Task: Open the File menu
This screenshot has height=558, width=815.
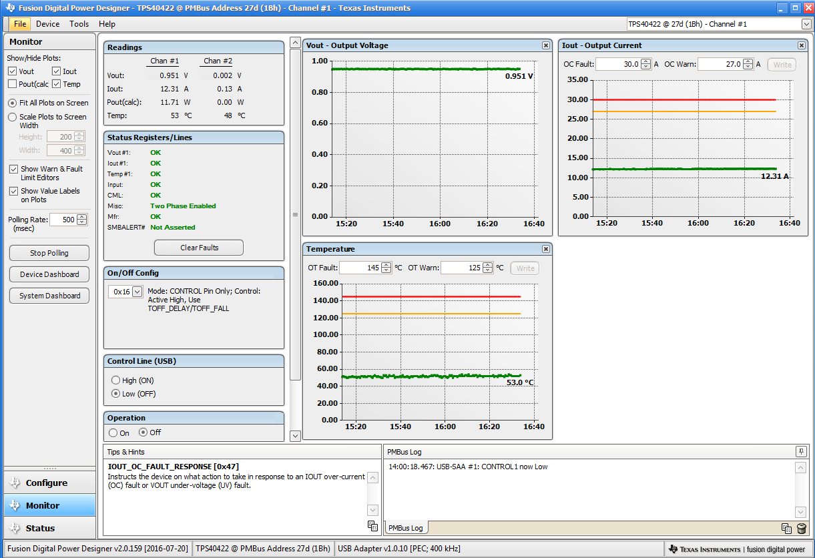Action: coord(20,24)
